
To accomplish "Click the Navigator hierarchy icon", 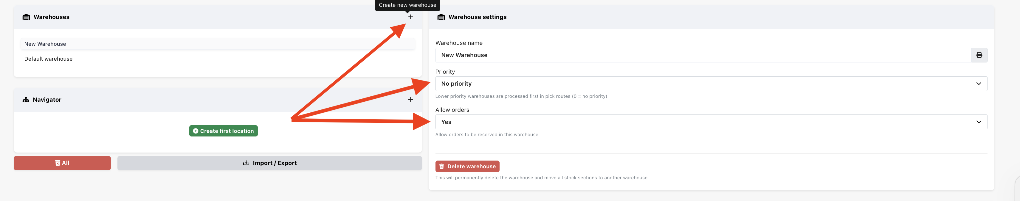I will [26, 100].
